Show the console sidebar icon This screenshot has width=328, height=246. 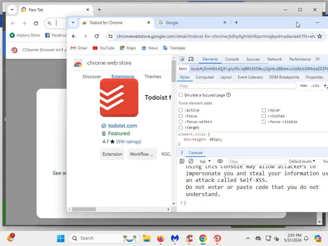tap(182, 161)
